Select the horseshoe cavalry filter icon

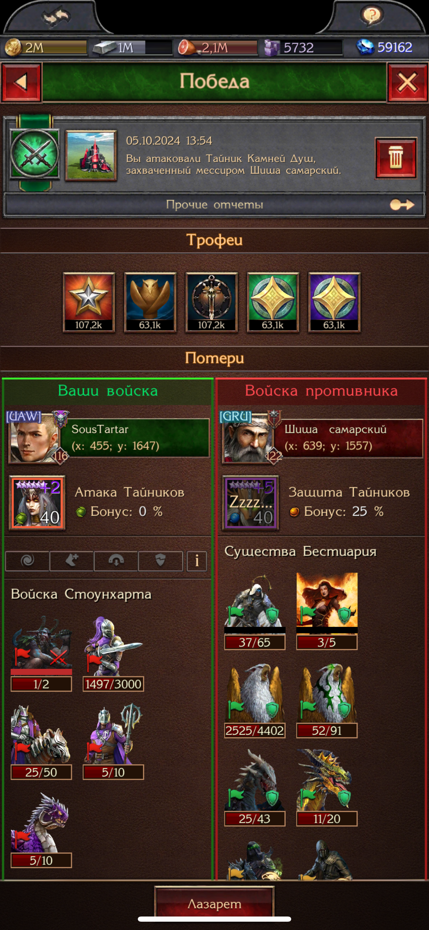pos(116,561)
